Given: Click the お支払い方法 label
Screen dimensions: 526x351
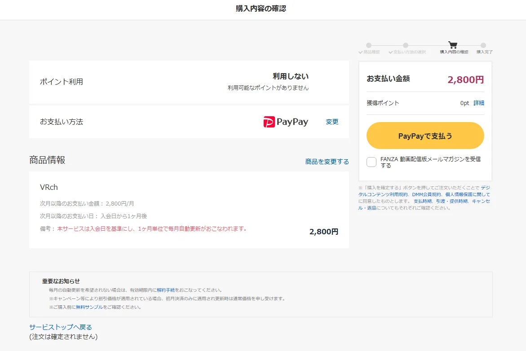Looking at the screenshot, I should click(62, 122).
